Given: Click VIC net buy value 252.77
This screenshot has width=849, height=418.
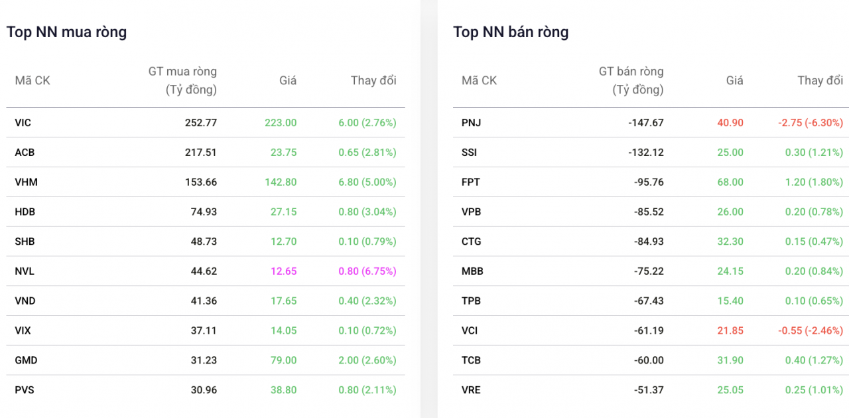Looking at the screenshot, I should [x=201, y=123].
